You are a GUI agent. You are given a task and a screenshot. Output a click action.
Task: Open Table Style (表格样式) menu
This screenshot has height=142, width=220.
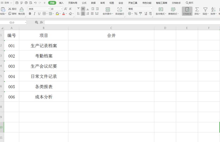pos(173,11)
